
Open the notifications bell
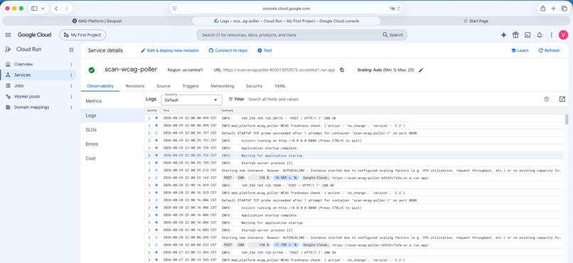(540, 35)
